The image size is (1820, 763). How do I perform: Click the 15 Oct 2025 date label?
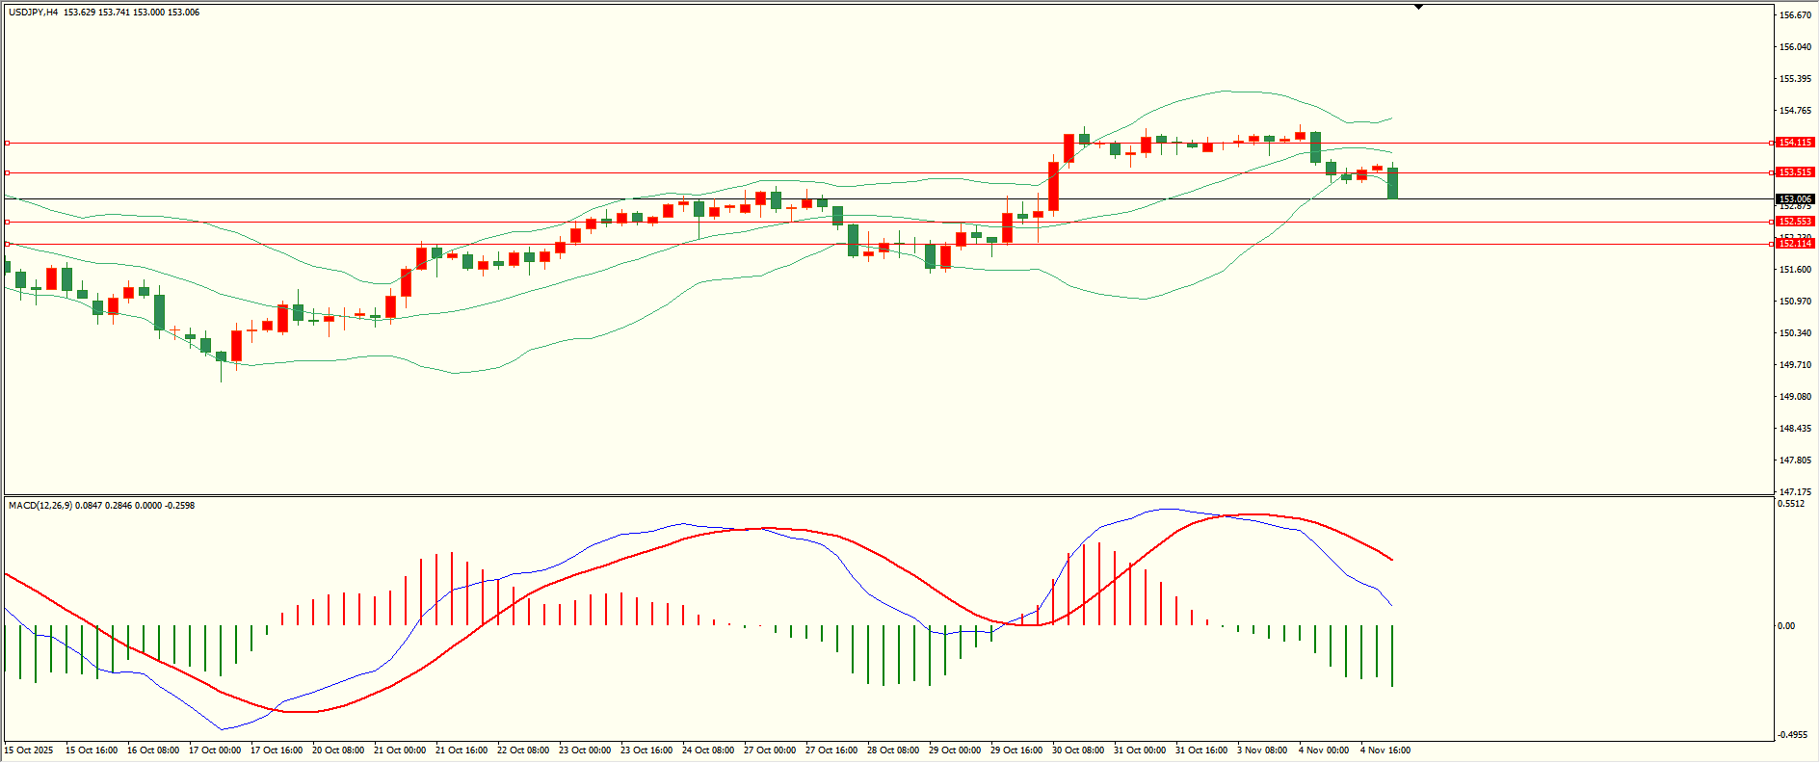[x=29, y=750]
